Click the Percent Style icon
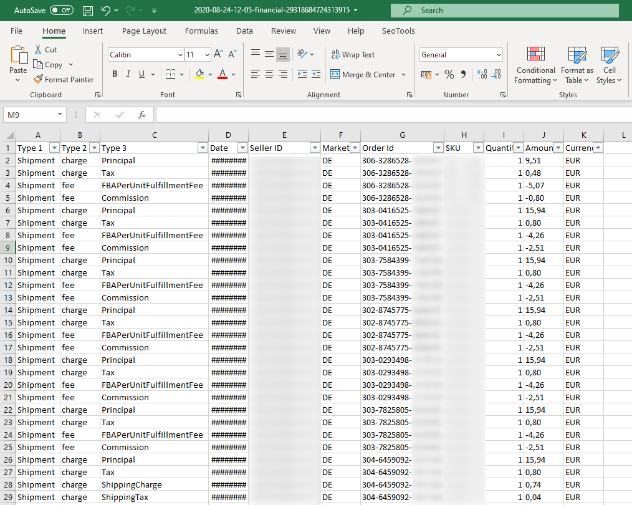Viewport: 632px width, 505px height. pyautogui.click(x=449, y=74)
